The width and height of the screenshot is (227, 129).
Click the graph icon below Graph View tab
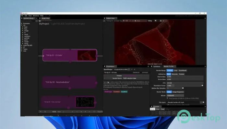tap(40, 21)
